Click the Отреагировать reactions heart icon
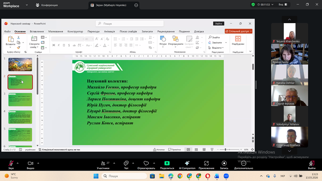 [x=146, y=163]
